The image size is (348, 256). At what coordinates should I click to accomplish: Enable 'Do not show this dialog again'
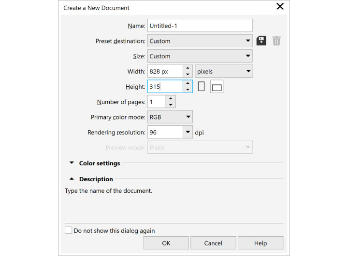[69, 230]
